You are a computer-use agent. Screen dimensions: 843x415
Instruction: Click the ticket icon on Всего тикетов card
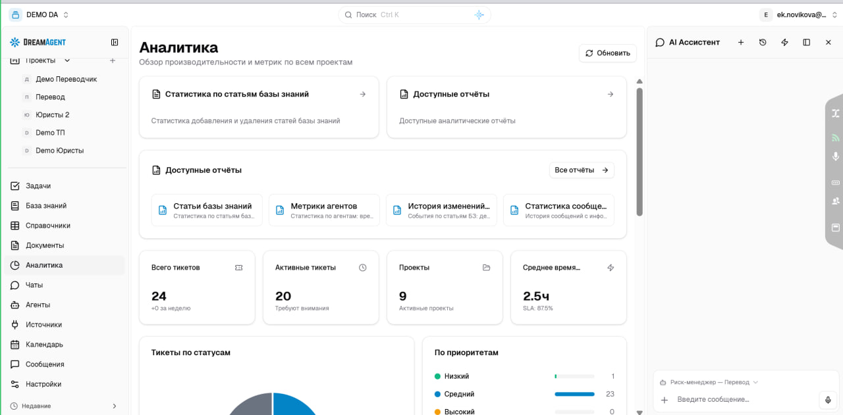pos(238,268)
